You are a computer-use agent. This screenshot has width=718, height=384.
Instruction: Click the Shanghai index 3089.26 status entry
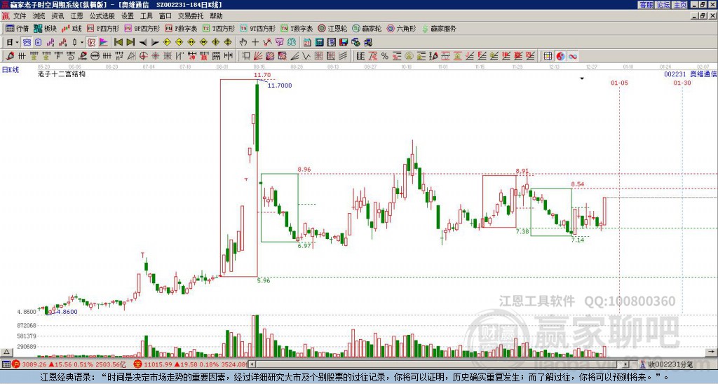(69, 364)
